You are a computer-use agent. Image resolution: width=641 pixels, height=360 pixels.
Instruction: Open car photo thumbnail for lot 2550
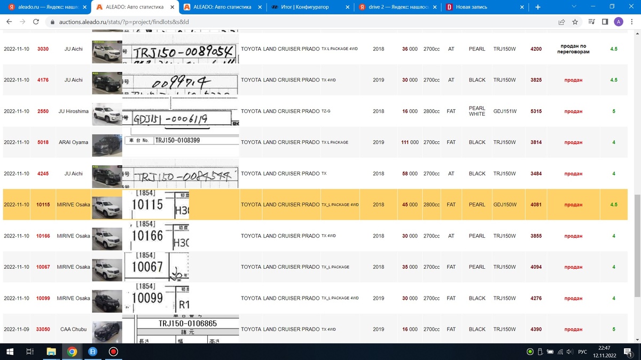(x=107, y=113)
